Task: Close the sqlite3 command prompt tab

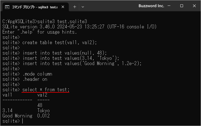Action: (x=63, y=7)
